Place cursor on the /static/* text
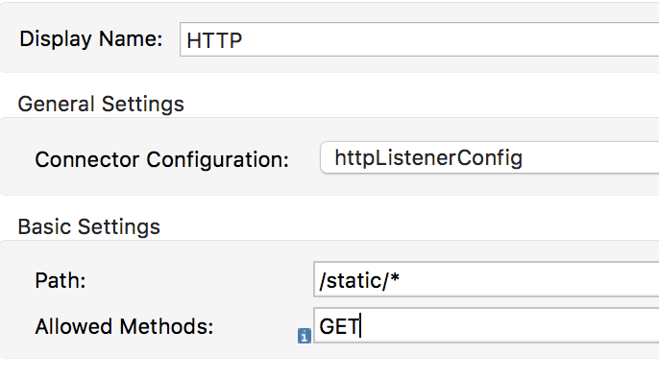The image size is (659, 378). coord(359,280)
